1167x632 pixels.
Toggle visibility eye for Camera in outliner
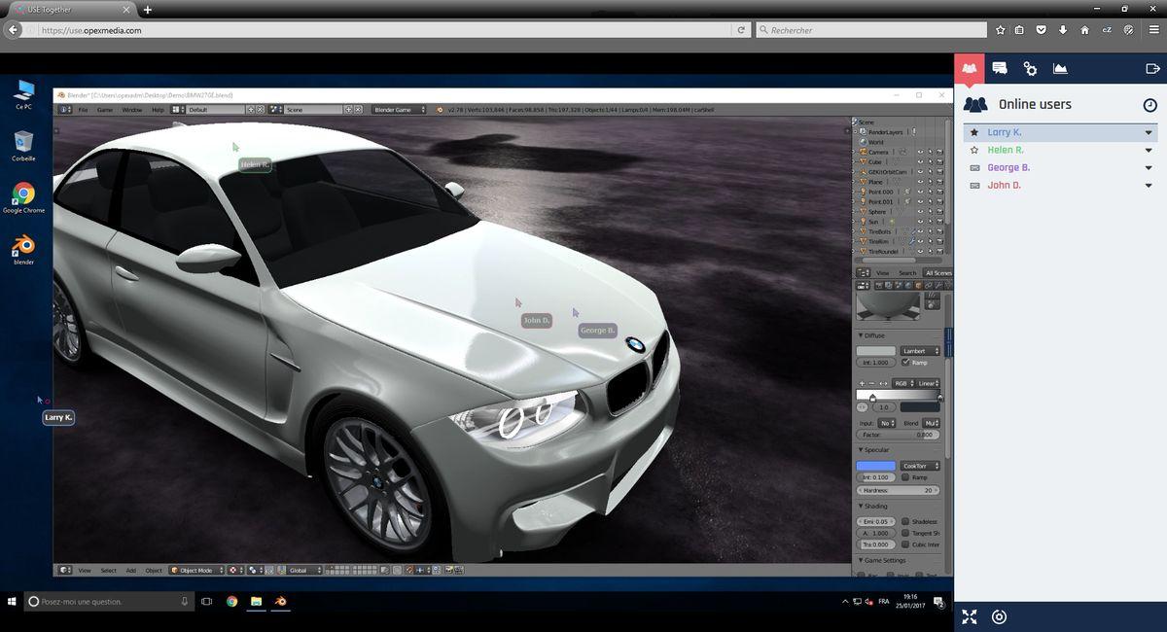click(920, 152)
